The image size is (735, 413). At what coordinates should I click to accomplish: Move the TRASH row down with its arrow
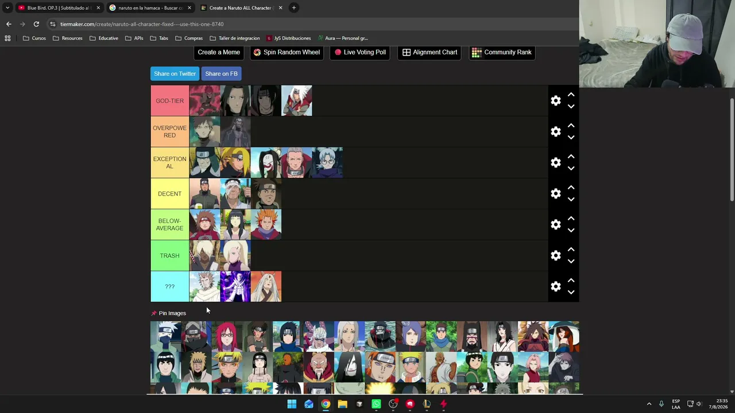571,262
